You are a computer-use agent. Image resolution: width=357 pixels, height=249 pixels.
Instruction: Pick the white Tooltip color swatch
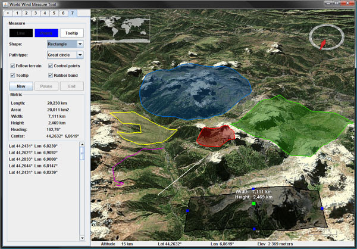pos(72,33)
